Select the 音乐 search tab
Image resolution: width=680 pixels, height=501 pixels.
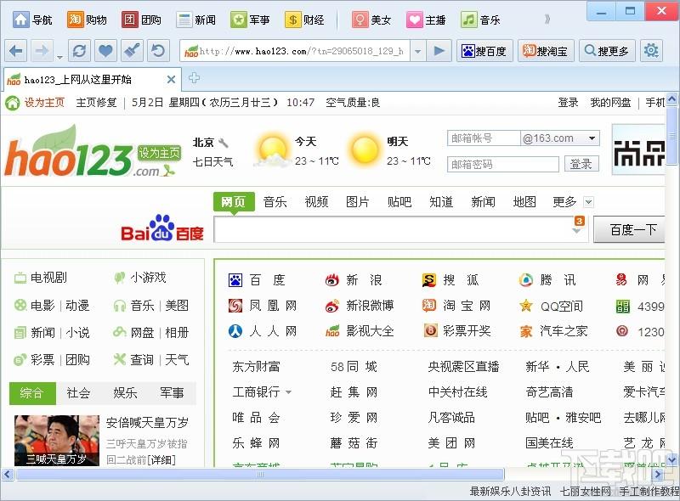275,202
